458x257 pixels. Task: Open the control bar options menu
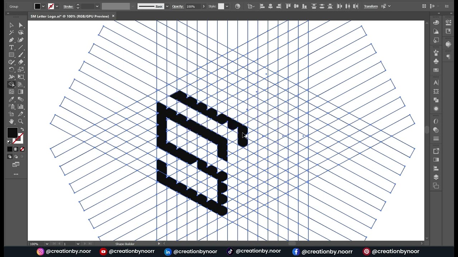point(447,6)
